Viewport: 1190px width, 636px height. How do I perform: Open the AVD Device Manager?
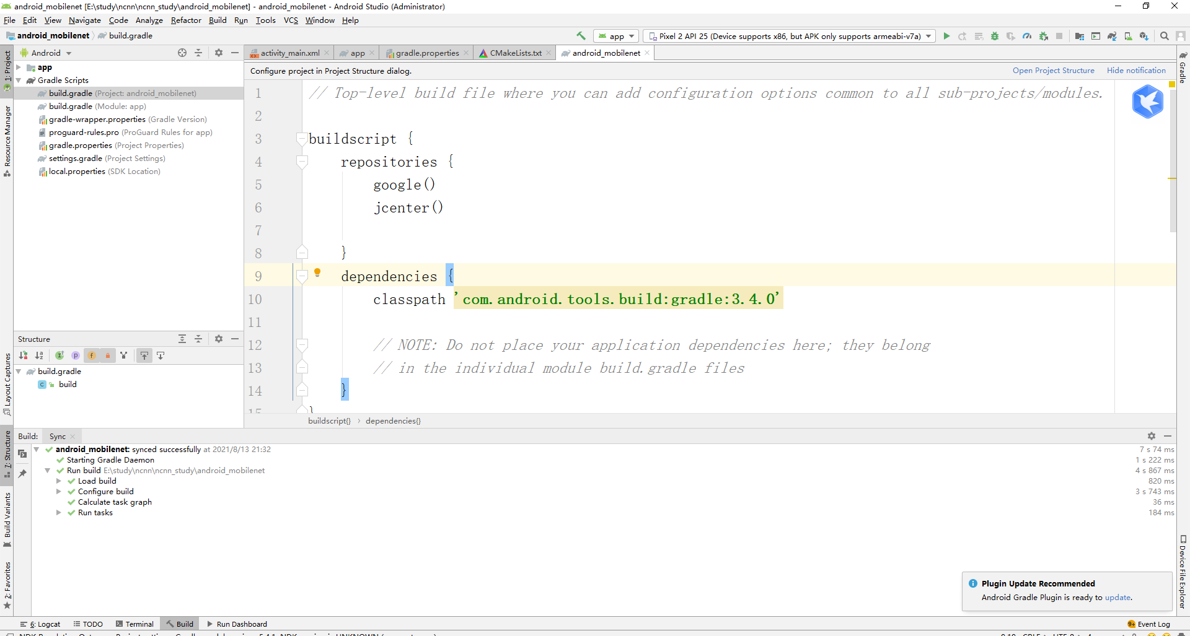pos(1128,36)
